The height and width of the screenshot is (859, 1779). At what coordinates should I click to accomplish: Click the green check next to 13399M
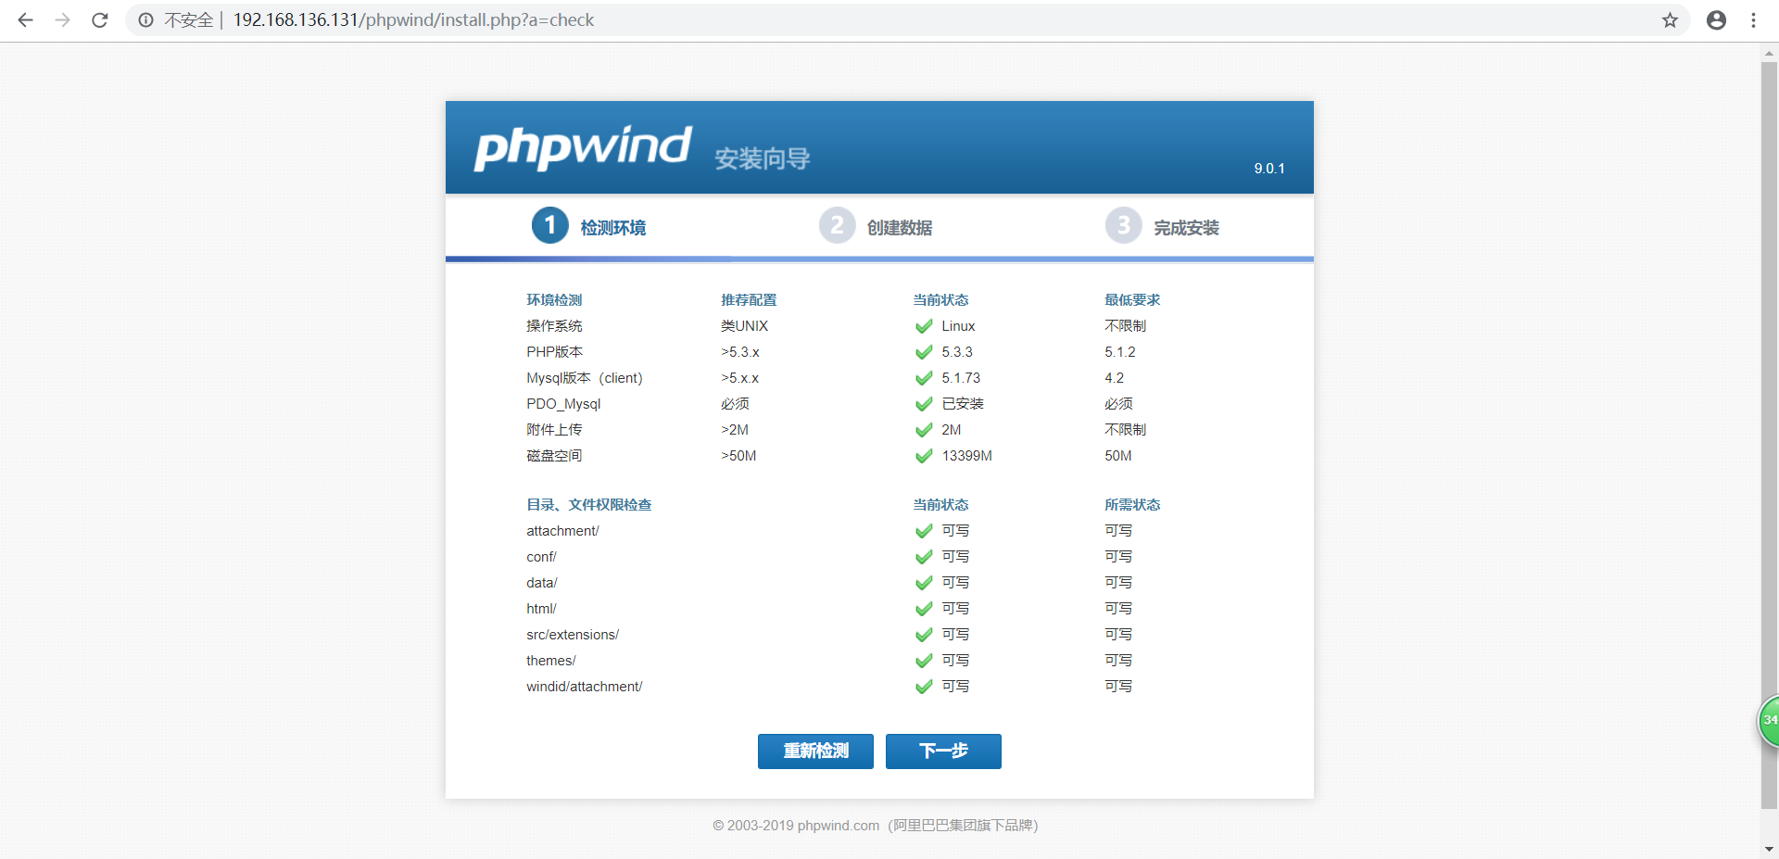(x=924, y=456)
